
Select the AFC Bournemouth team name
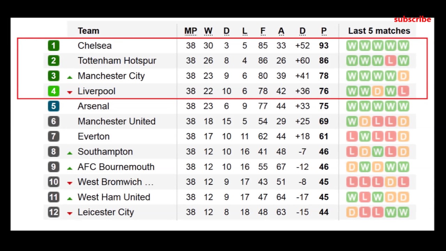point(116,167)
